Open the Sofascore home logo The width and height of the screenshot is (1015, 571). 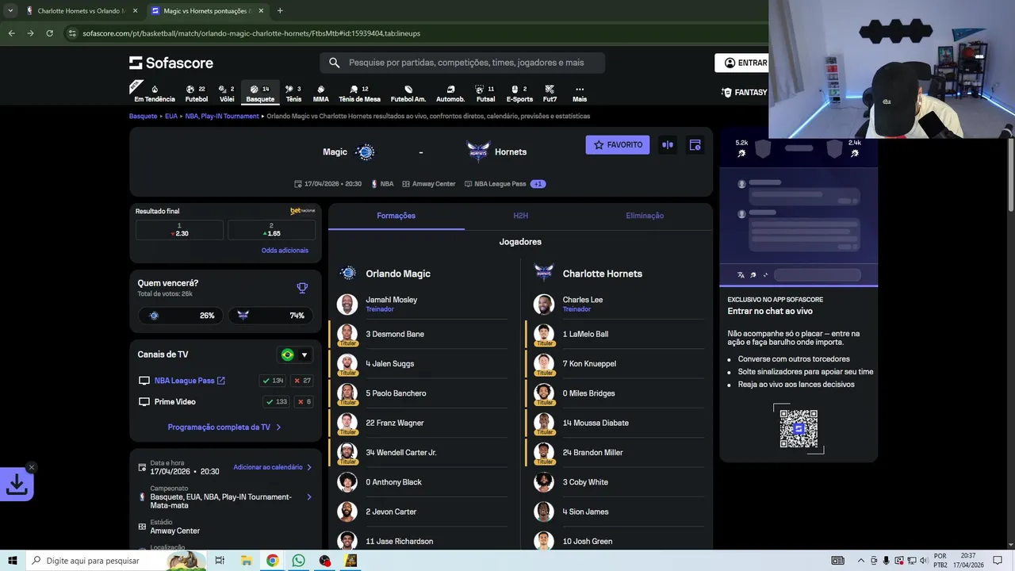tap(171, 63)
